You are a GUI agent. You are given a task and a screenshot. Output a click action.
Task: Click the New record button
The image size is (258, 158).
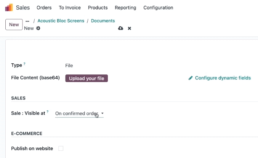[14, 24]
